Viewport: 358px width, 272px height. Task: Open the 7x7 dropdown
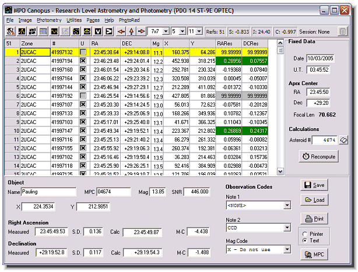[166, 31]
